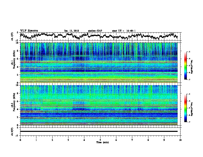Click the ch.1 colorbar label "log(PSD)(V²/Hz)"
The image size is (203, 157).
coord(192,67)
